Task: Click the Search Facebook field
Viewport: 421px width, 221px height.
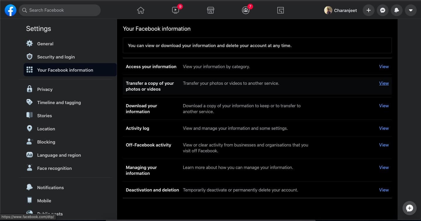Action: (60, 10)
